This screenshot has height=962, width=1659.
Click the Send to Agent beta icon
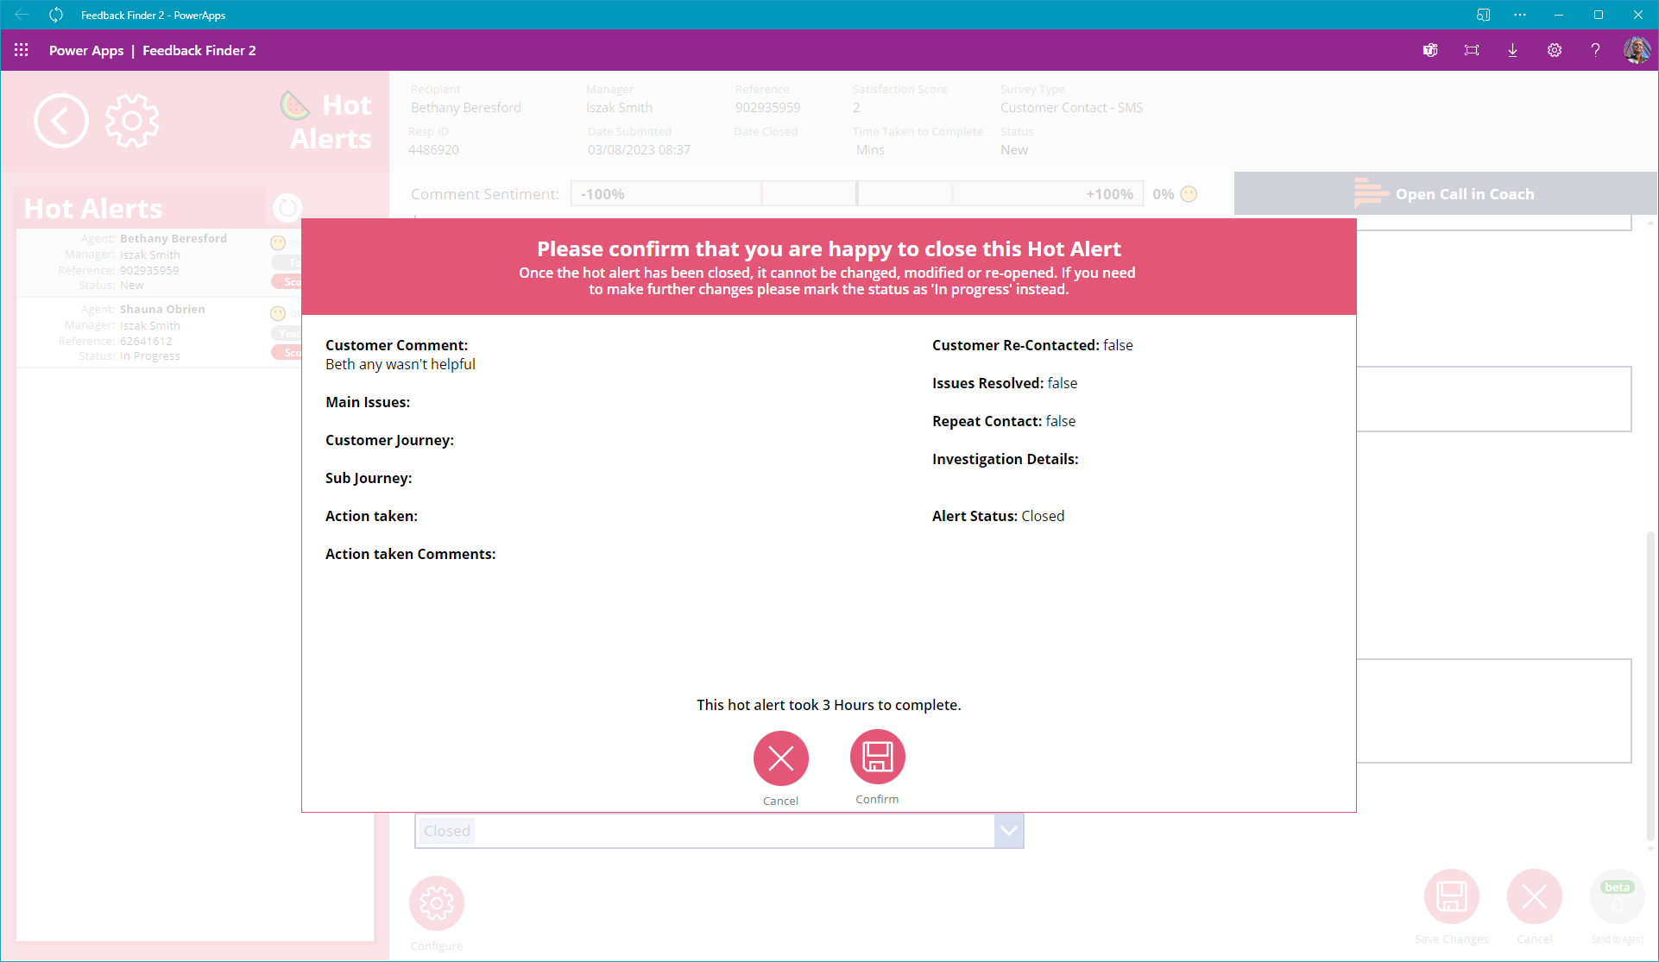(1617, 897)
